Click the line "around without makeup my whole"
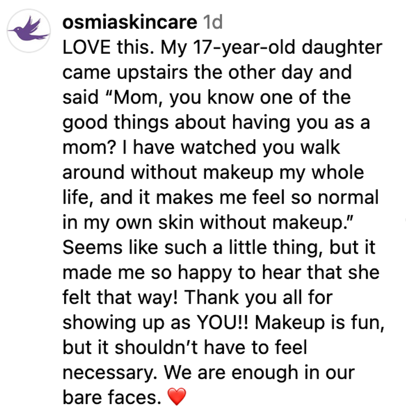This screenshot has height=420, width=406. pyautogui.click(x=213, y=172)
